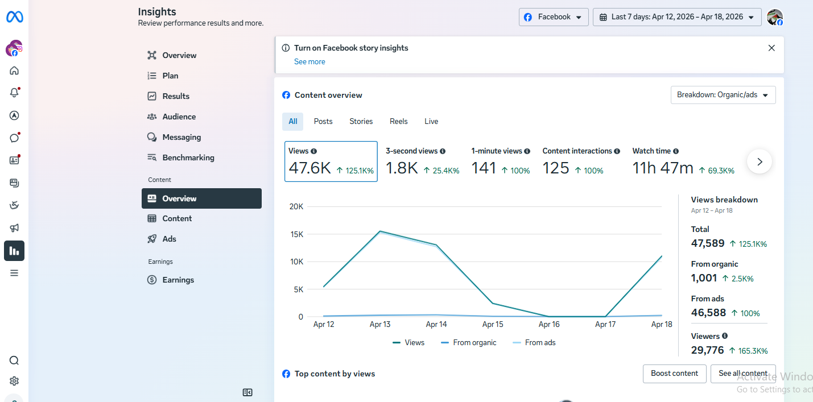
Task: Click the info icon next to 3-second views
Action: pyautogui.click(x=443, y=151)
